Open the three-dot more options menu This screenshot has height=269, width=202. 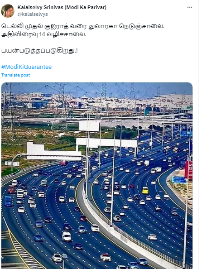pos(189,7)
